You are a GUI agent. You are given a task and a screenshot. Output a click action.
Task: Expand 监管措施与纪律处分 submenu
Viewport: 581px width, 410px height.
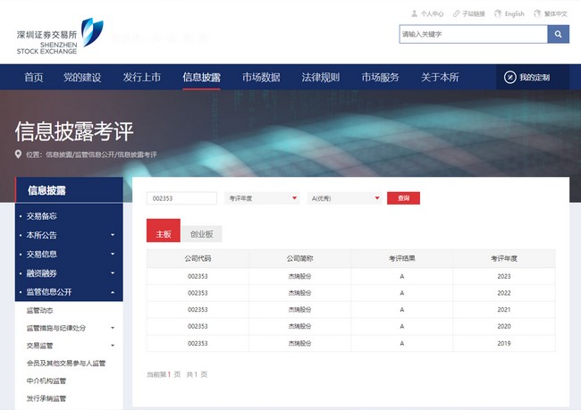point(113,328)
